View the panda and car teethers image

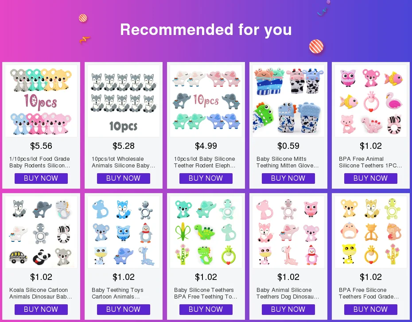point(41,232)
